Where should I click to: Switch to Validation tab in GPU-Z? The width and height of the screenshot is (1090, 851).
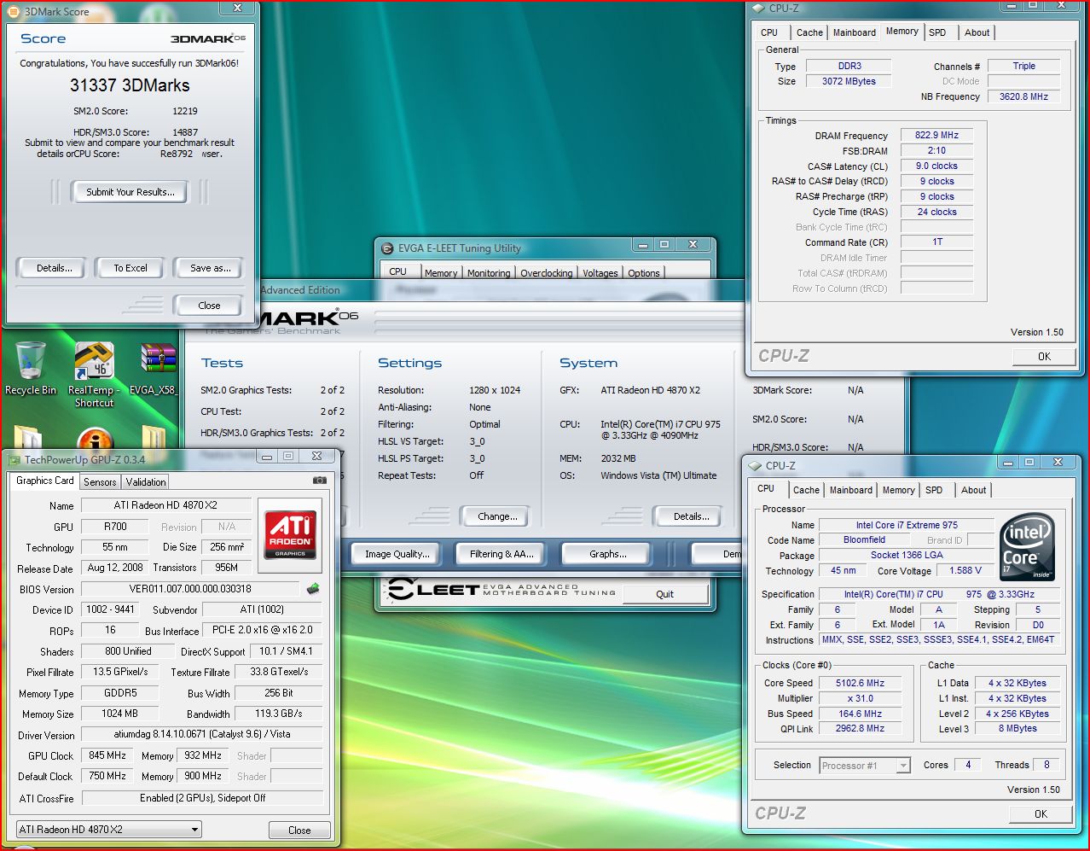146,481
